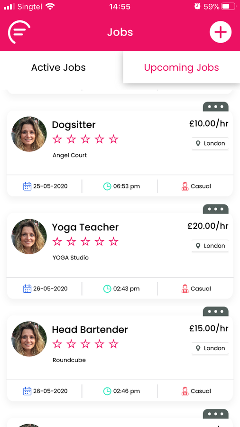The height and width of the screenshot is (427, 240).
Task: Open three-dots menu above Dogsitter card
Action: pyautogui.click(x=215, y=107)
